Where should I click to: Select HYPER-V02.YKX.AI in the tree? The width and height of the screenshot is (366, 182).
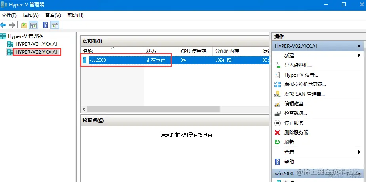36,52
